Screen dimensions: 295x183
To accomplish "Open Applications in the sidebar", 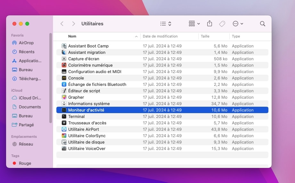I will click(x=27, y=61).
